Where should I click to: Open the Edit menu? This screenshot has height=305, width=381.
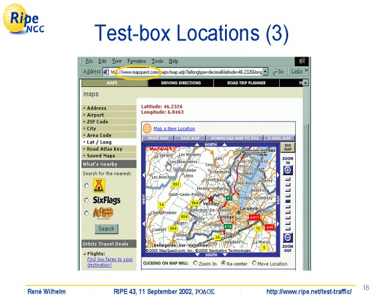point(102,61)
